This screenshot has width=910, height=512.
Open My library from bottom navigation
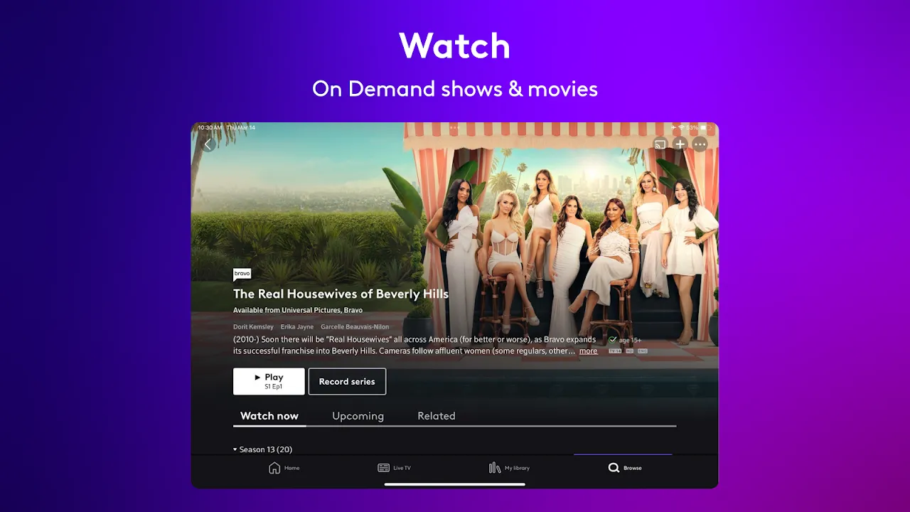(495, 468)
